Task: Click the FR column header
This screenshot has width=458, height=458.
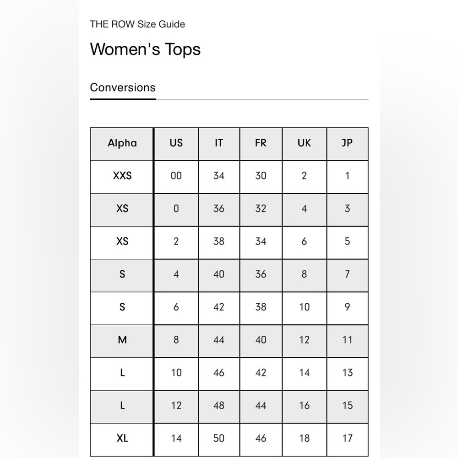Action: pos(261,144)
